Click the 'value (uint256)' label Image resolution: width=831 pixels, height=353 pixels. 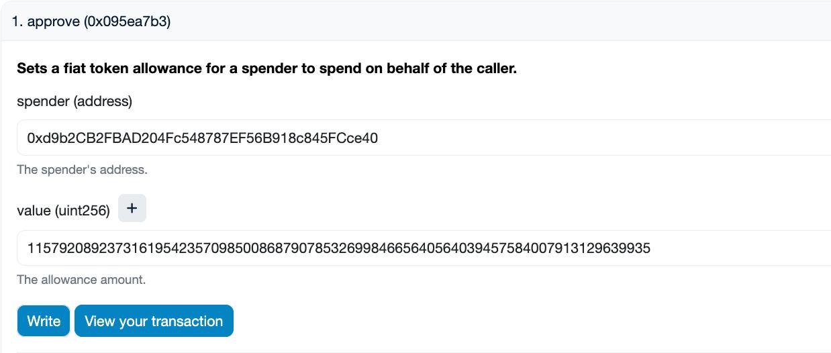[x=63, y=211]
